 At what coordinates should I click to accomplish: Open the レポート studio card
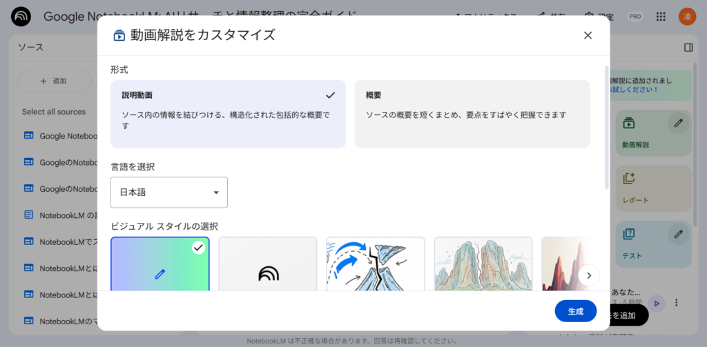coord(652,188)
